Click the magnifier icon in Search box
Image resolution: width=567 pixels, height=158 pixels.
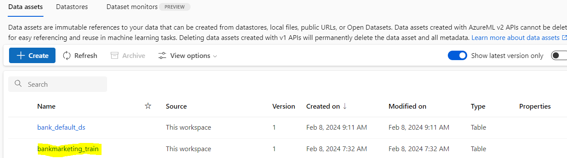[18, 84]
